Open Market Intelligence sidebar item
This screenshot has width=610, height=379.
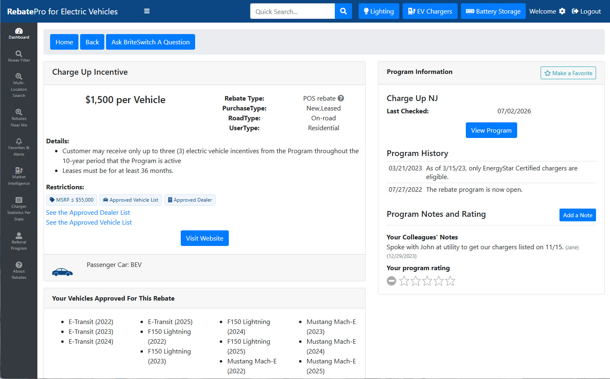tap(19, 177)
